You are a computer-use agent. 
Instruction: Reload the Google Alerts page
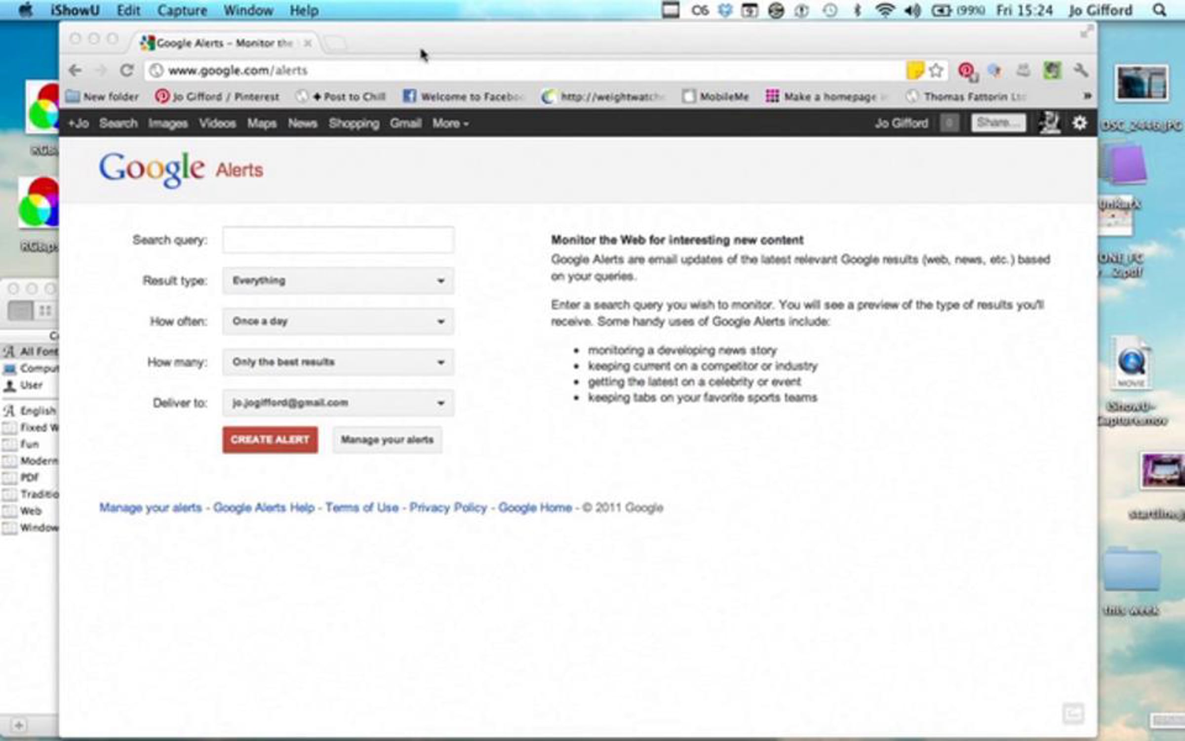coord(127,71)
